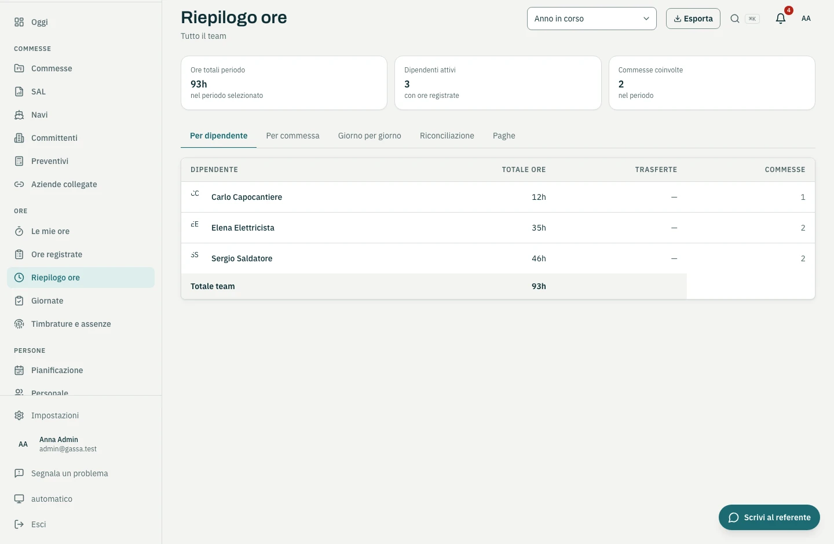Select the Per dipendente tab
Image resolution: width=834 pixels, height=544 pixels.
coord(219,136)
